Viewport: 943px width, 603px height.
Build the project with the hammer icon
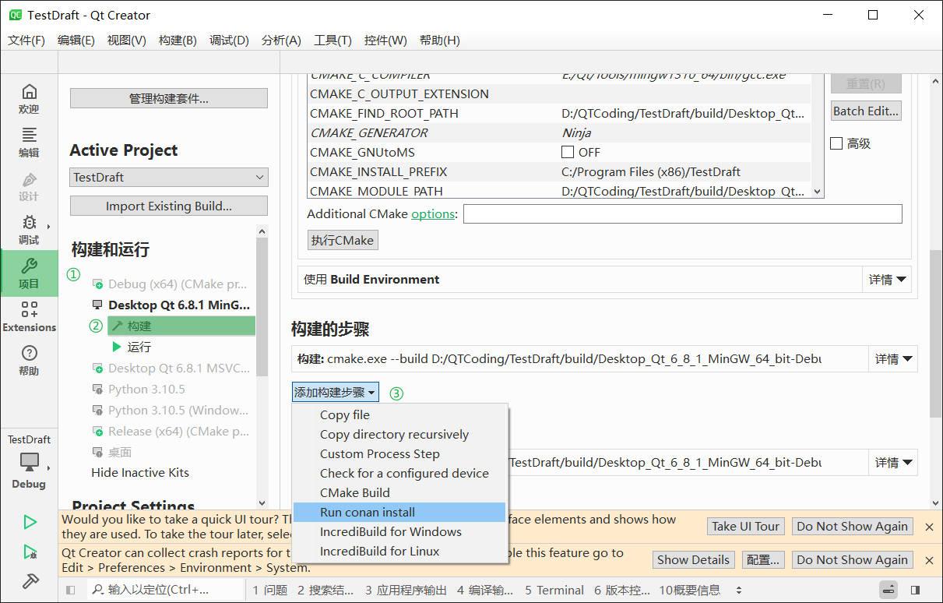click(x=30, y=580)
